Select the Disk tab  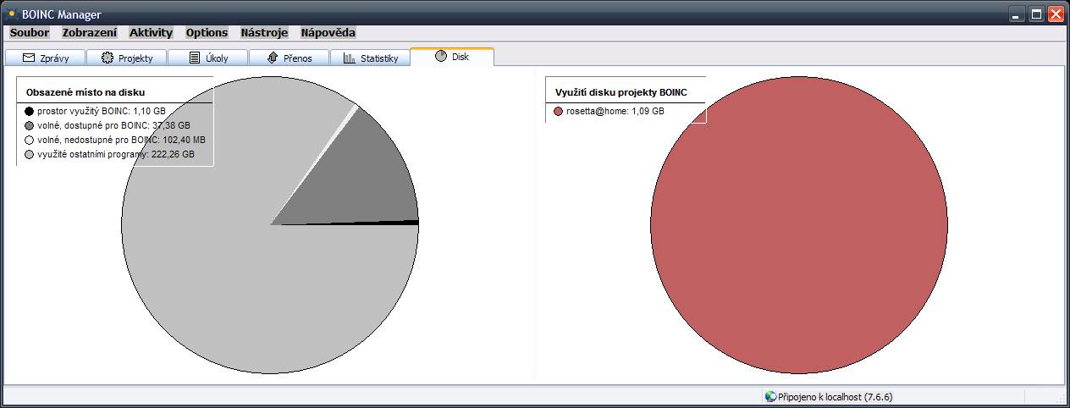(452, 56)
